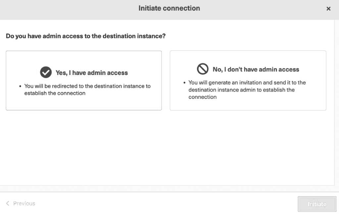Click the Initiate button

coord(317,204)
